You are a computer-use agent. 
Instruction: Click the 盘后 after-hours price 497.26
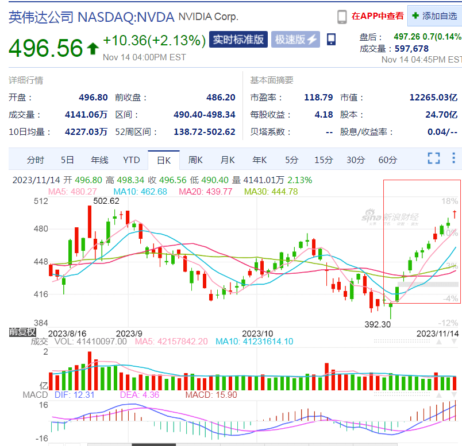[407, 37]
